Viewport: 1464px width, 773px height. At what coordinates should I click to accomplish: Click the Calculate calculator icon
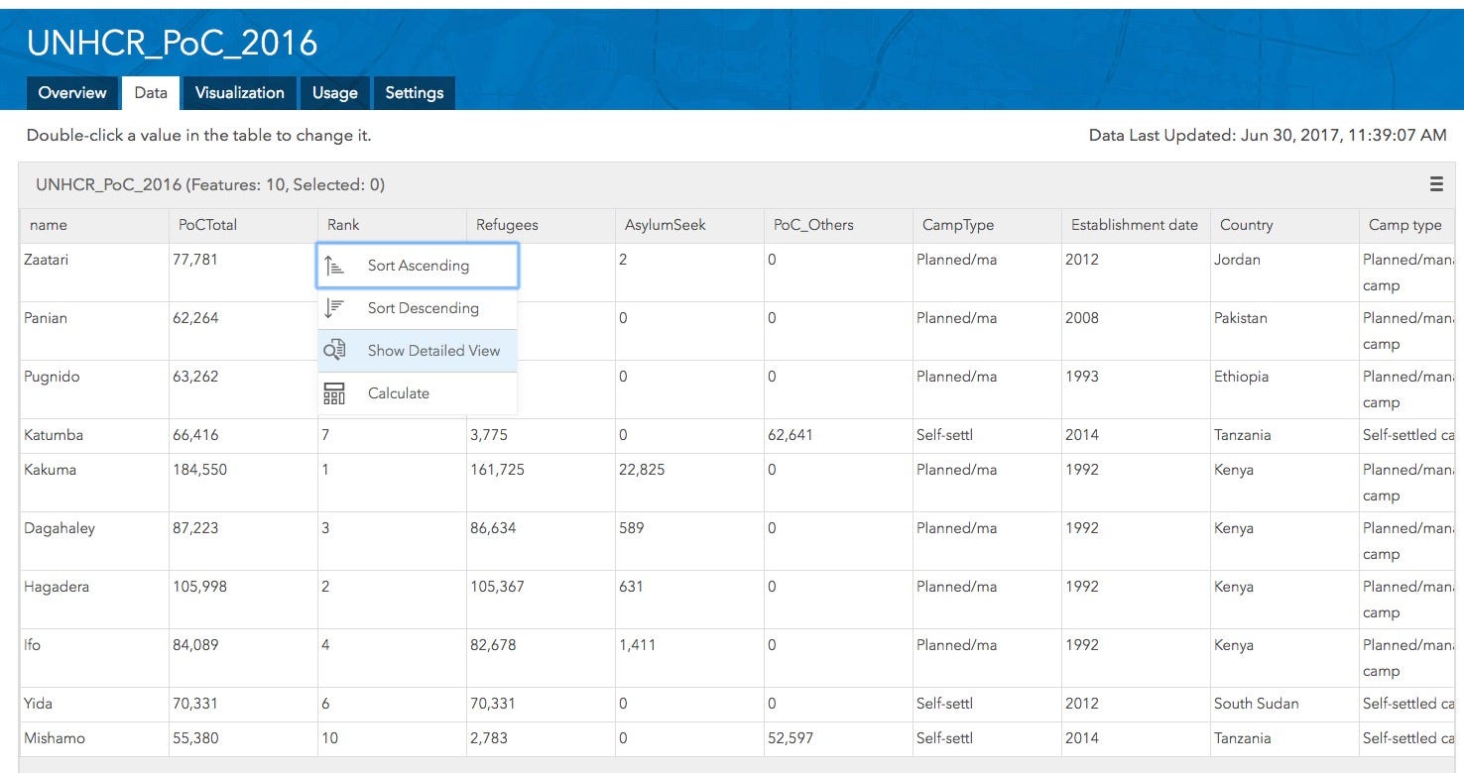pos(334,393)
